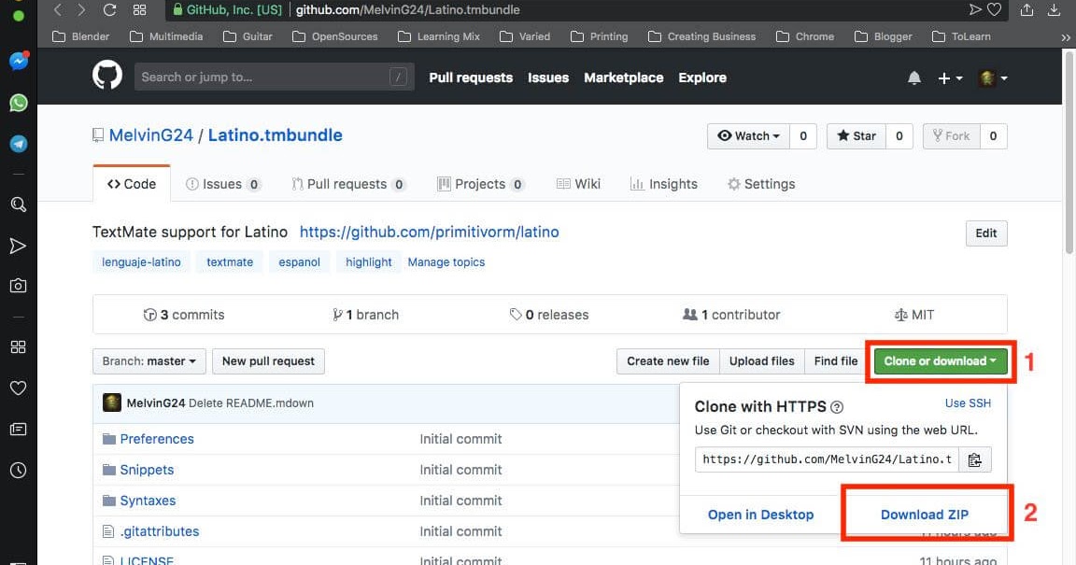Image resolution: width=1076 pixels, height=565 pixels.
Task: Open the notifications bell
Action: tap(914, 78)
